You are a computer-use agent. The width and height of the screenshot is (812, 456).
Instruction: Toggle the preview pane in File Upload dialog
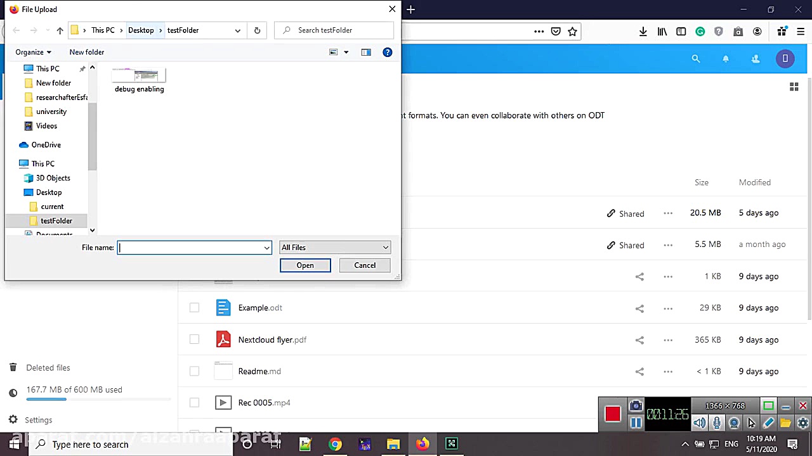tap(366, 53)
